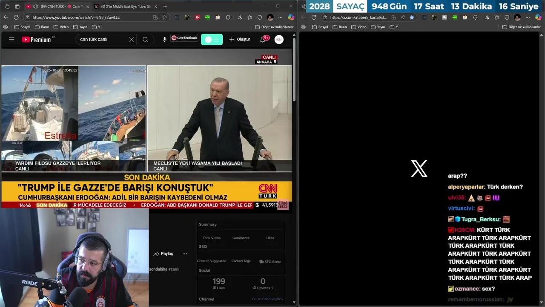Screen dimensions: 545x307
Task: Open a new tab in left browser
Action: (x=165, y=6)
